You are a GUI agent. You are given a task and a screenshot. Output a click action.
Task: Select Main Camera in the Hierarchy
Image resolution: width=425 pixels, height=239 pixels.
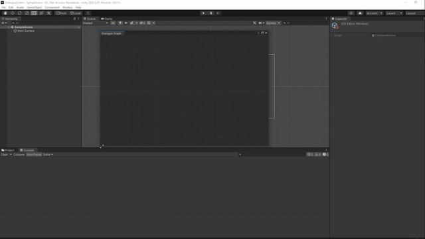click(x=26, y=31)
